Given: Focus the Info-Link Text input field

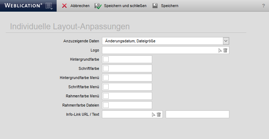Looking at the screenshot, I should coord(198,114).
